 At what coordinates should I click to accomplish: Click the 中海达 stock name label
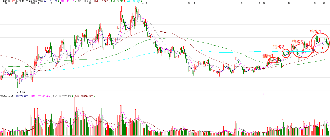(x=6, y=1)
